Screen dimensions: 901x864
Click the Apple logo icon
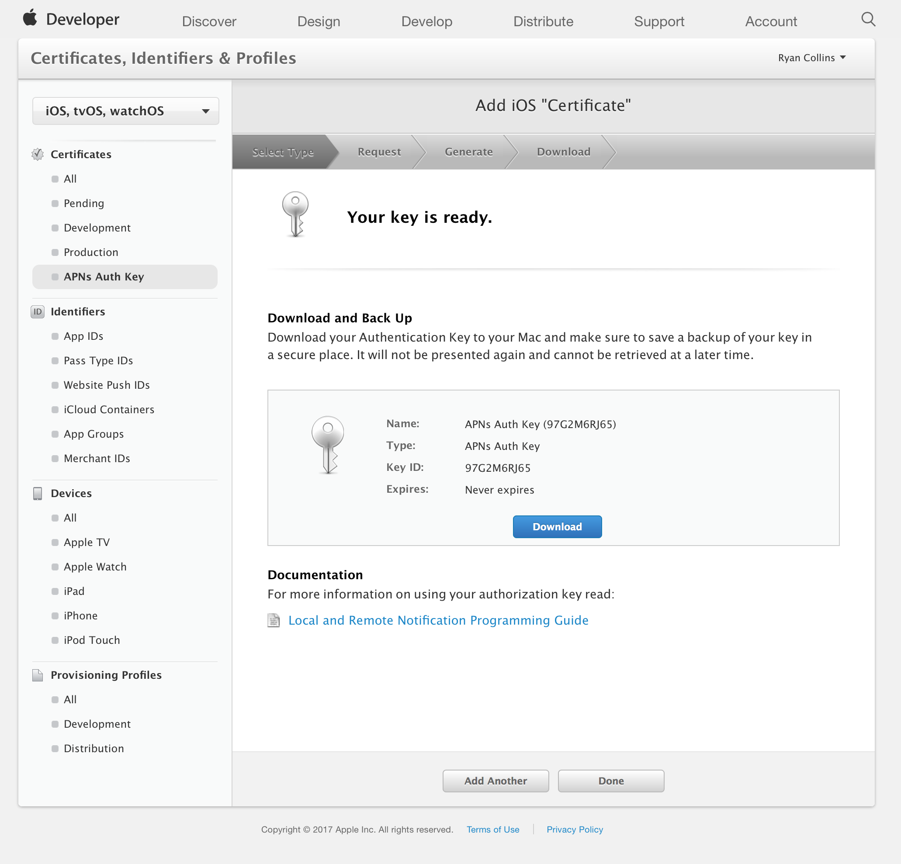[x=30, y=18]
